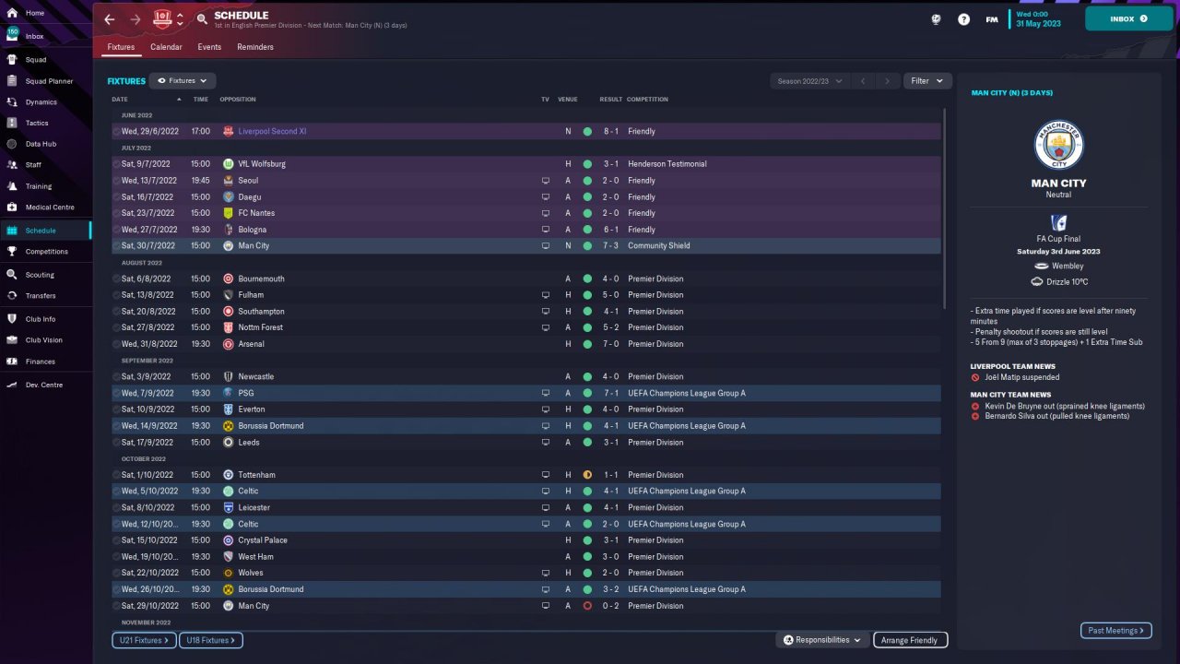Click the 7 - 0 result against Arsenal
This screenshot has height=664, width=1180.
point(611,344)
